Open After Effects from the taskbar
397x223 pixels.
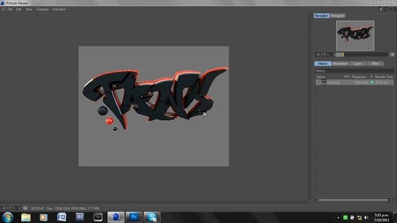pos(80,217)
